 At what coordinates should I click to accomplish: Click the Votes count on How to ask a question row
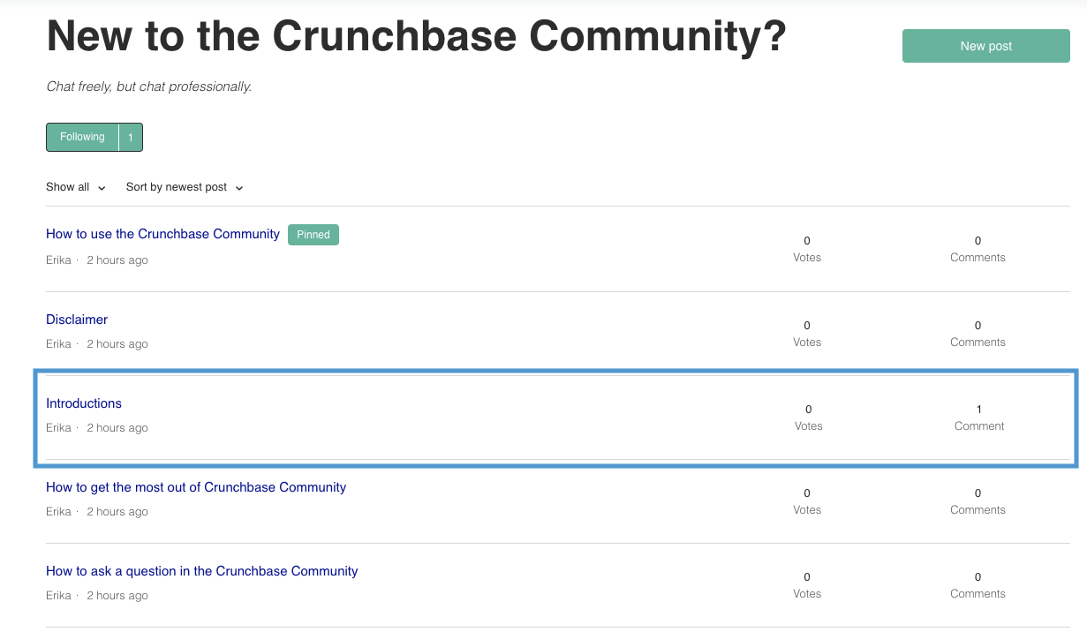(x=807, y=585)
